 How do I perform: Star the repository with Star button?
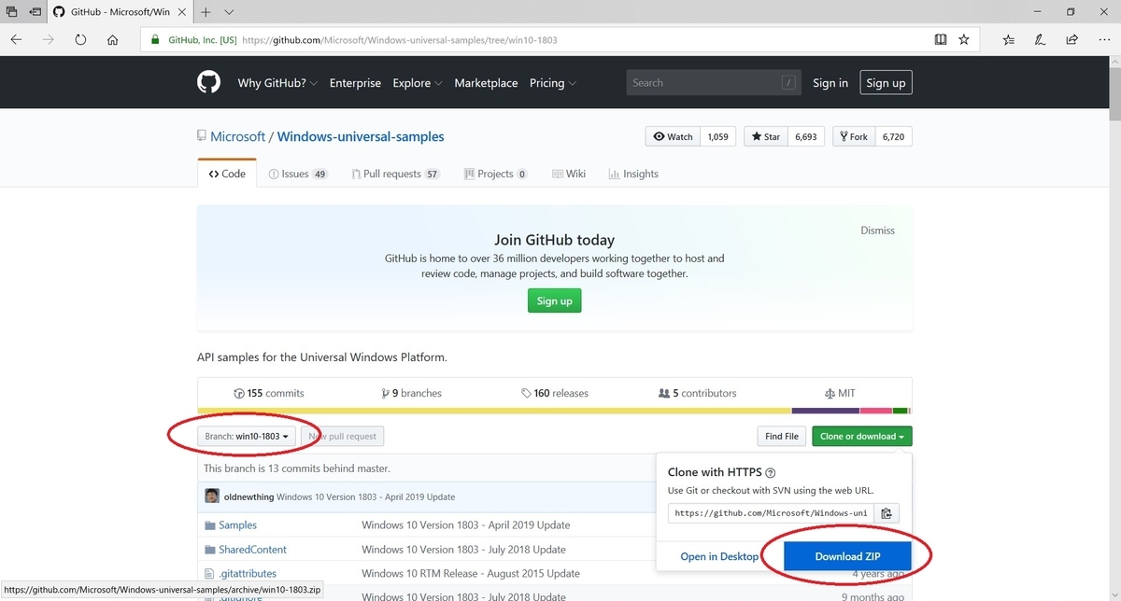coord(766,136)
